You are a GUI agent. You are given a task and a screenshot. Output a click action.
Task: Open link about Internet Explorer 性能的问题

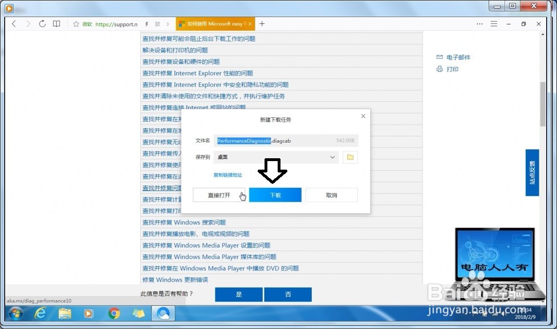point(198,73)
